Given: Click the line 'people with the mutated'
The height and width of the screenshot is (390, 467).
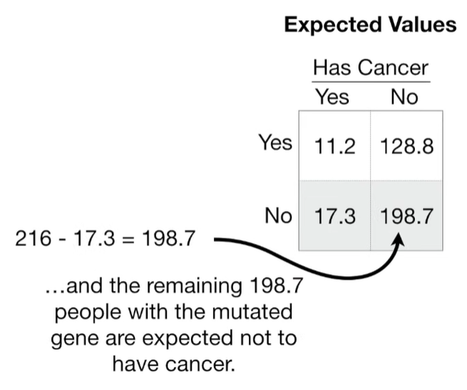Looking at the screenshot, I should 174,312.
